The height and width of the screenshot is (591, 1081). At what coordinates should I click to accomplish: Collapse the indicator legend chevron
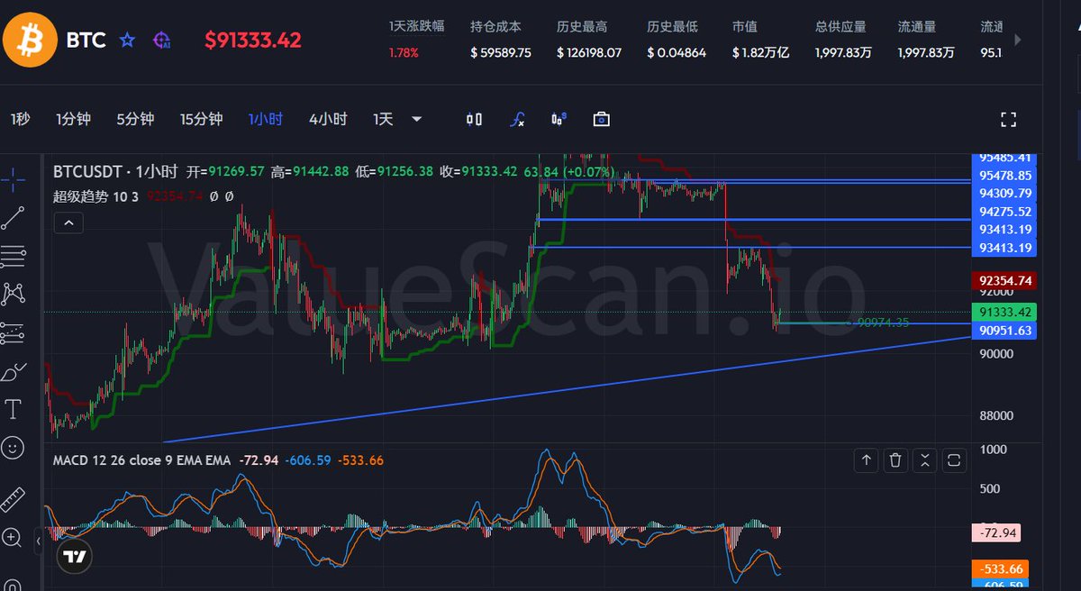68,223
